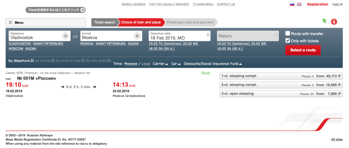
Task: Pick 18.05 SA (90 d.) return date
Action: 230,48
